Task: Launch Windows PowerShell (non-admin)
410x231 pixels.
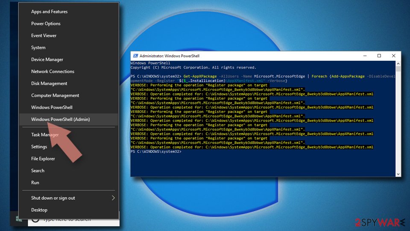Action: pyautogui.click(x=52, y=107)
